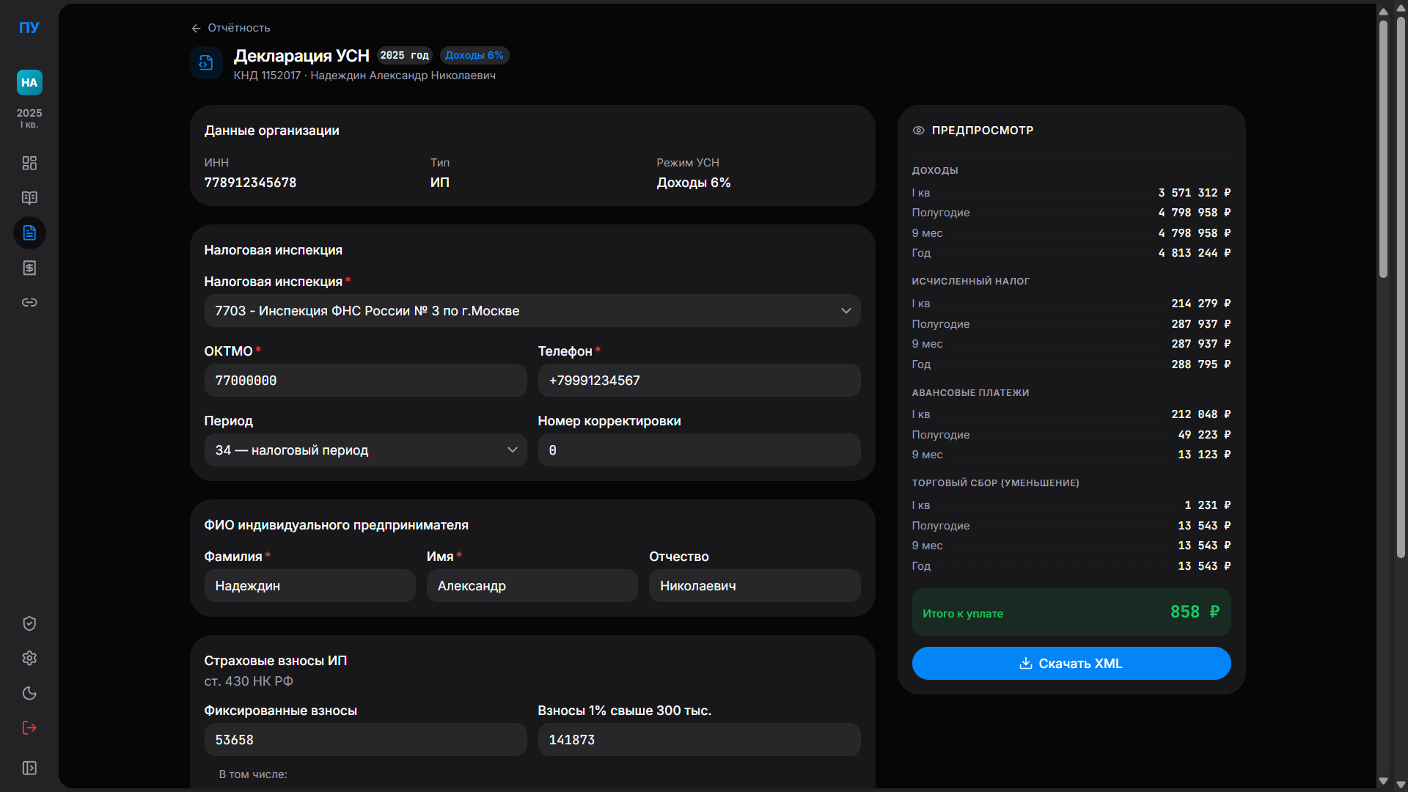The height and width of the screenshot is (792, 1408).
Task: Open settings gear icon in sidebar
Action: coord(29,659)
